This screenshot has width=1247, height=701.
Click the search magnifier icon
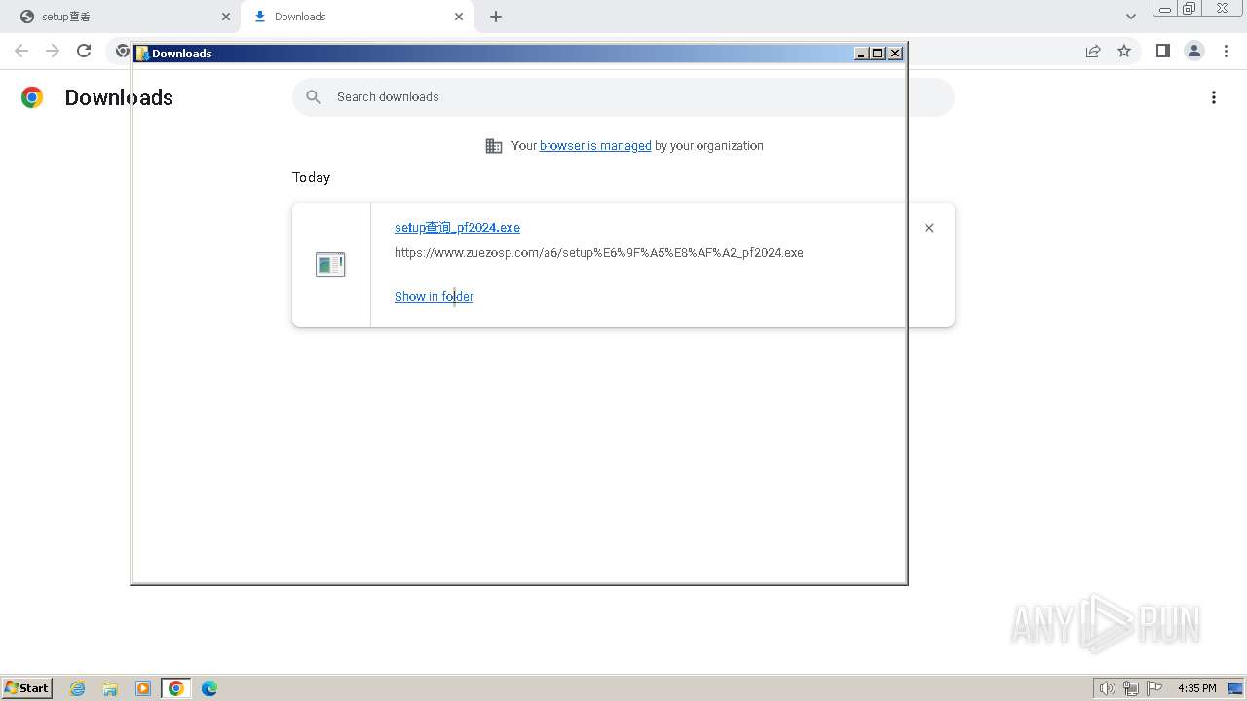313,97
